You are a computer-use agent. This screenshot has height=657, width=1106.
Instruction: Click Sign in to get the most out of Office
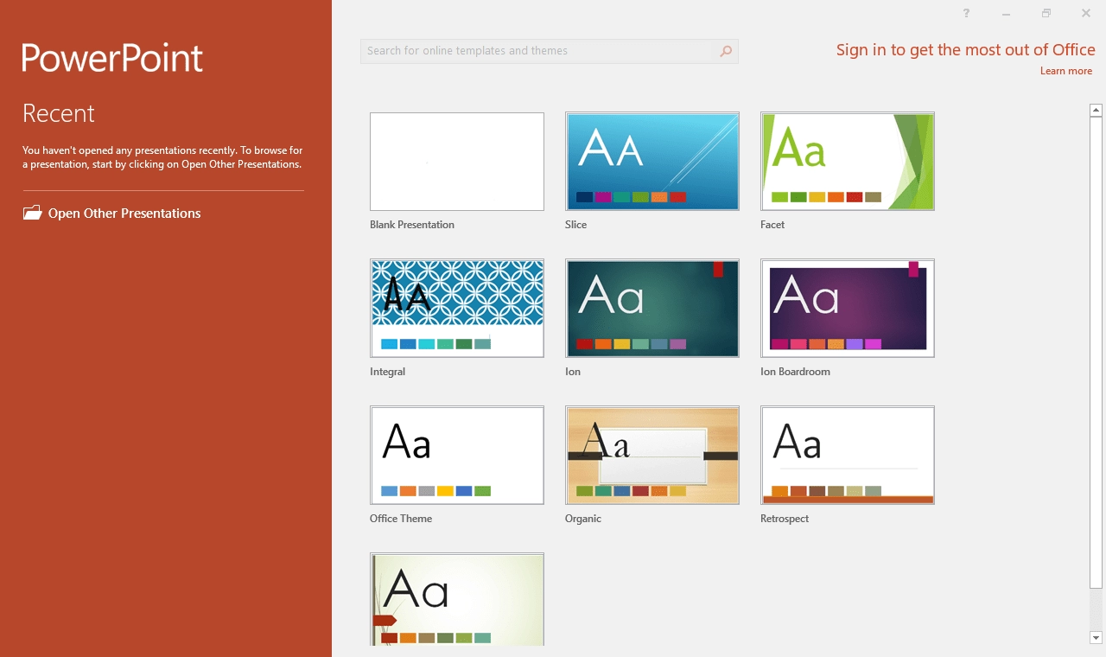[x=966, y=49]
